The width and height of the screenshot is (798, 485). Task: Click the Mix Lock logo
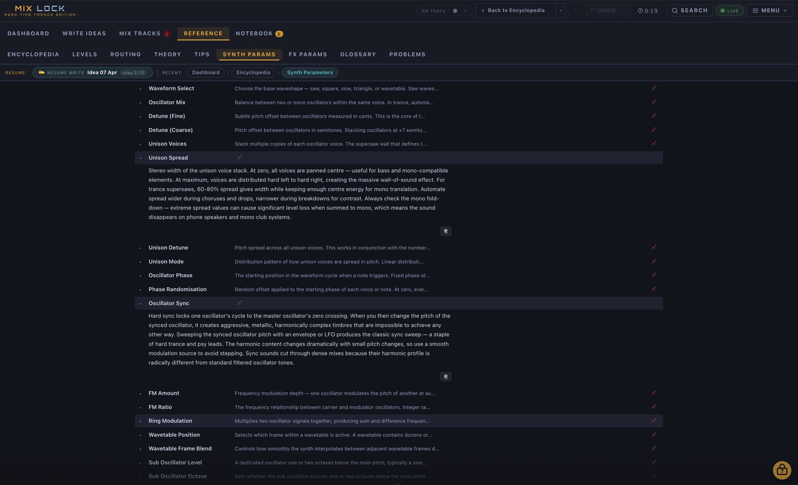click(x=40, y=10)
